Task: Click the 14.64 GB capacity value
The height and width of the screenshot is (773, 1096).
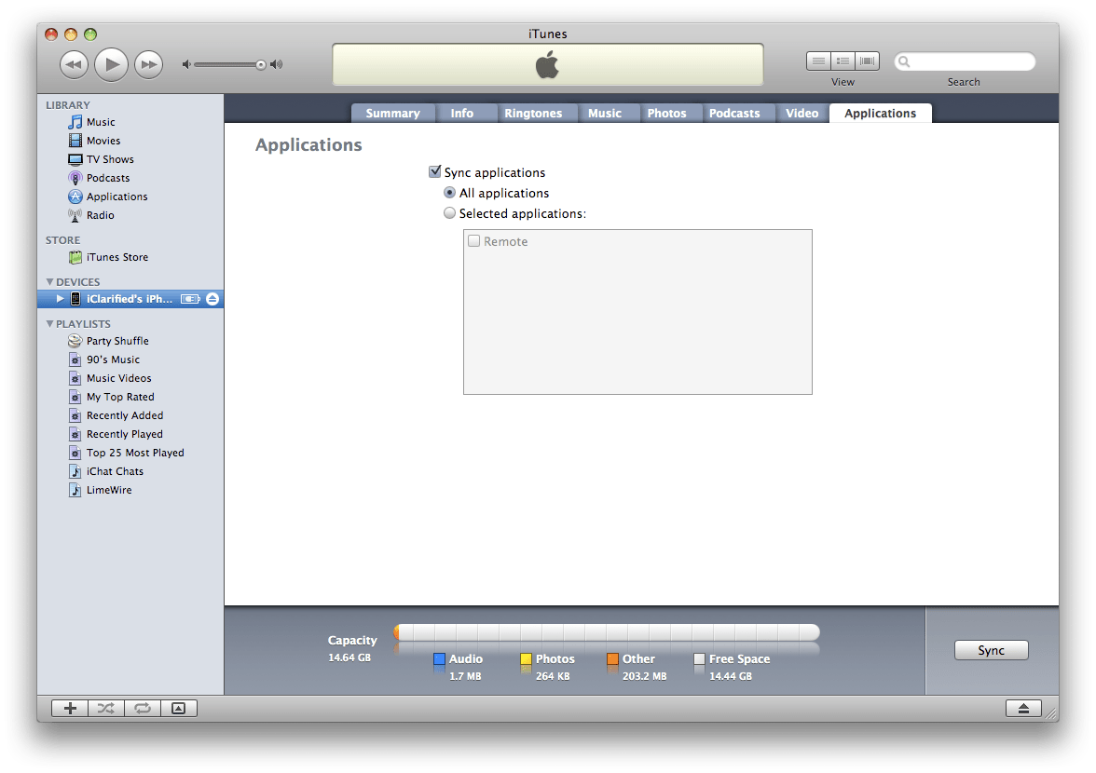Action: point(349,658)
